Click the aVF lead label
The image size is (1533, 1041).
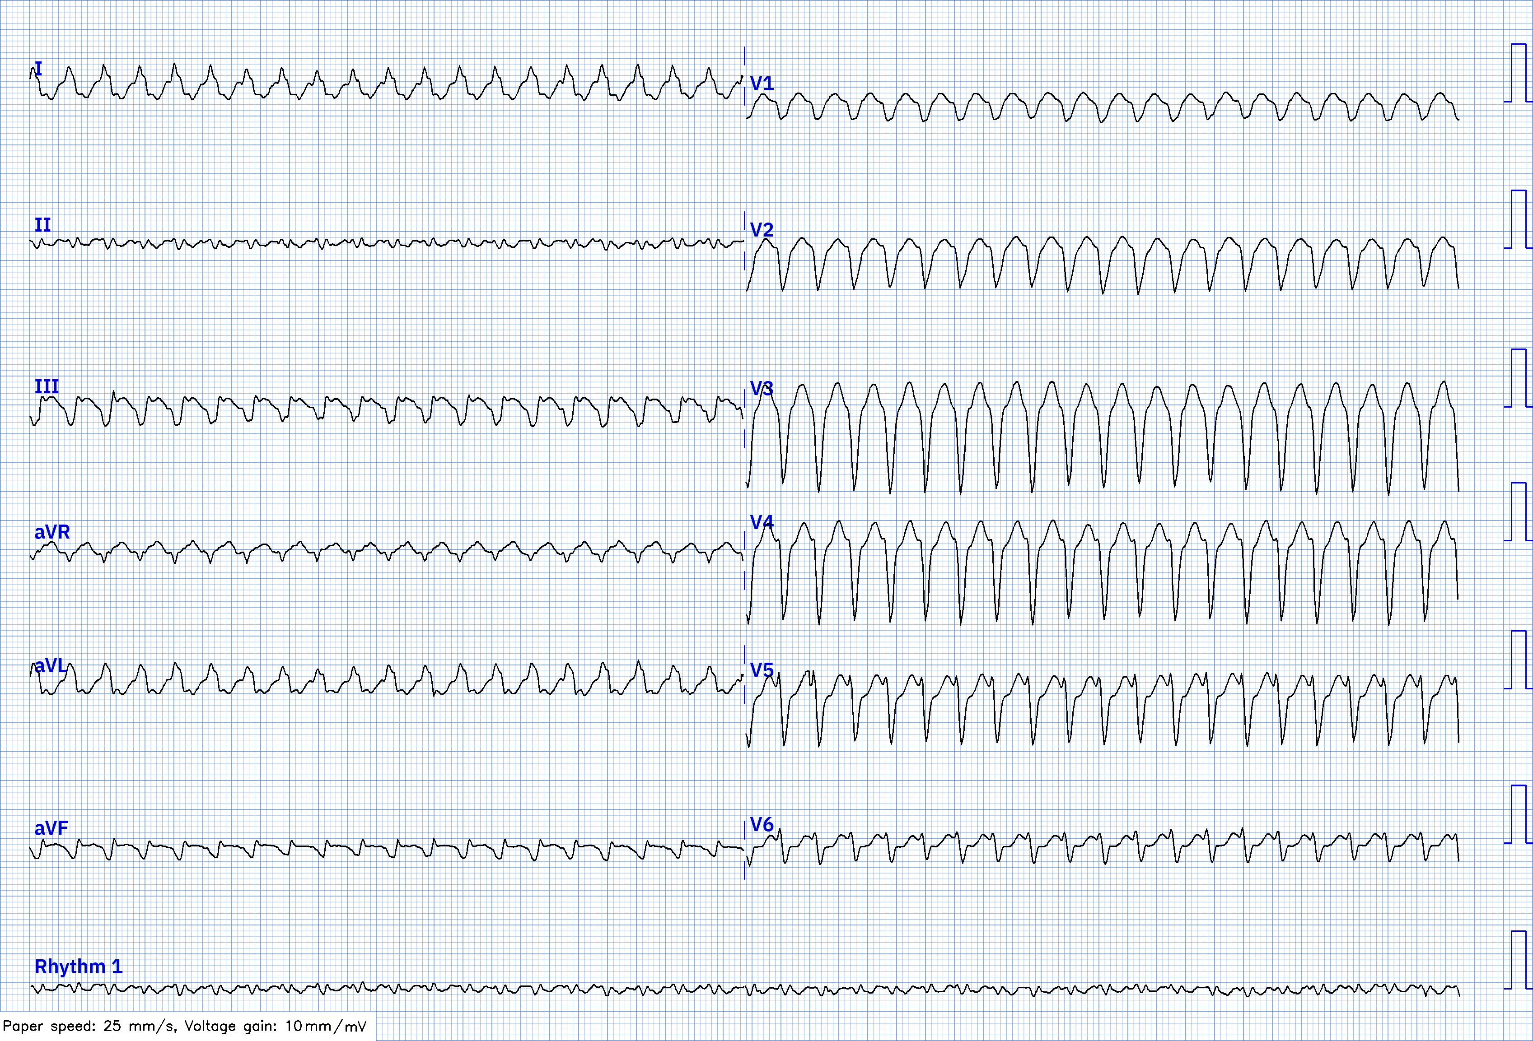coord(51,827)
